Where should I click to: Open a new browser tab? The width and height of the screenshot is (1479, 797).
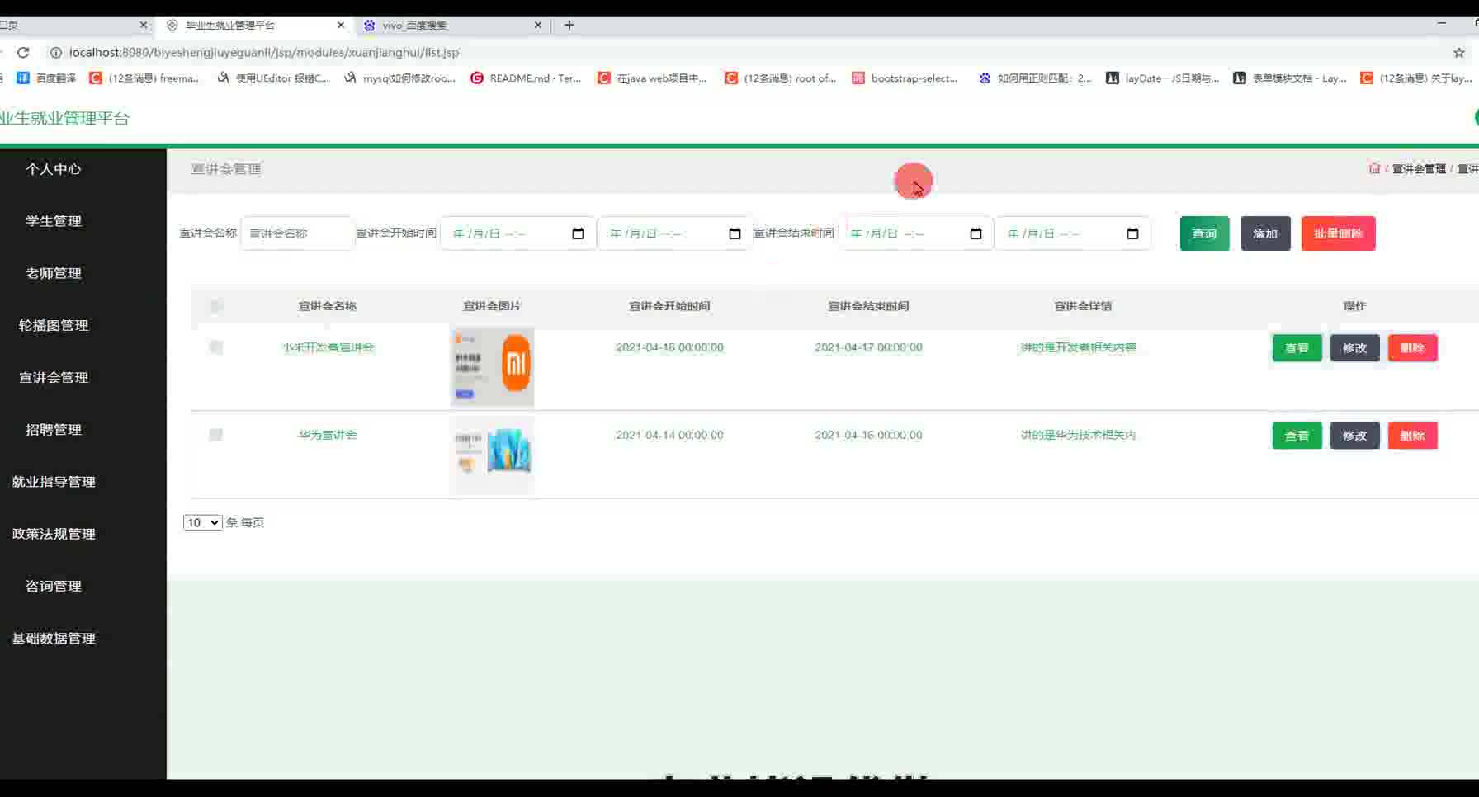(569, 25)
